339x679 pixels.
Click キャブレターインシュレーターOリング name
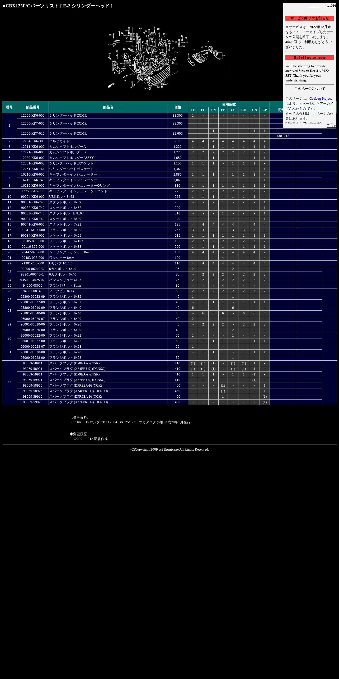pos(79,186)
